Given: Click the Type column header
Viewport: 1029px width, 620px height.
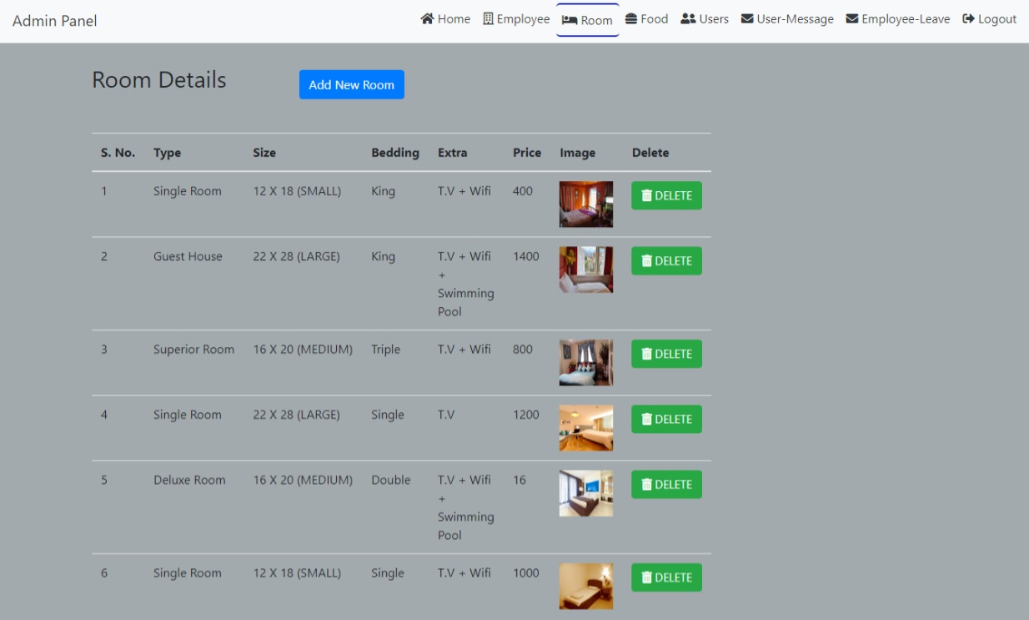Looking at the screenshot, I should (167, 153).
